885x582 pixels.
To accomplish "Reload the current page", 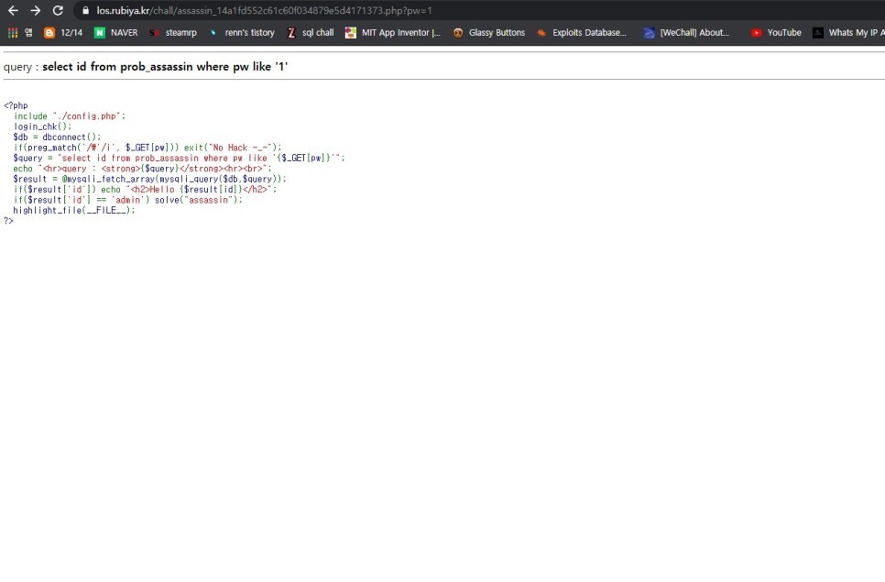I will click(58, 11).
